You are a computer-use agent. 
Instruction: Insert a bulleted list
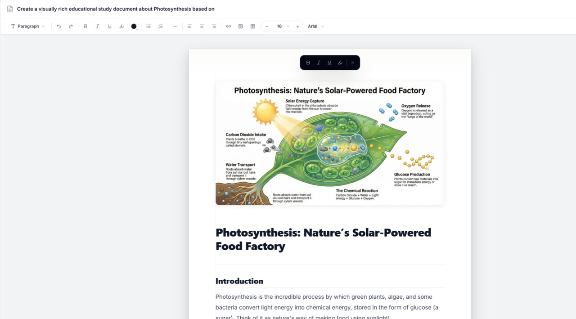[x=148, y=27]
